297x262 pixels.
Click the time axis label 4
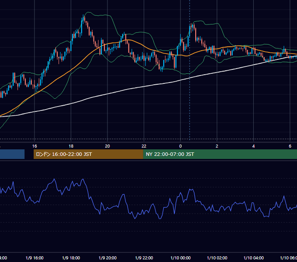tap(253, 146)
